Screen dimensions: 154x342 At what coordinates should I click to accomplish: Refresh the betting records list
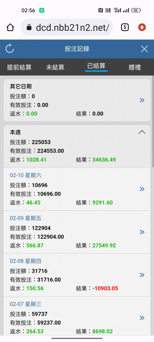pyautogui.click(x=10, y=49)
